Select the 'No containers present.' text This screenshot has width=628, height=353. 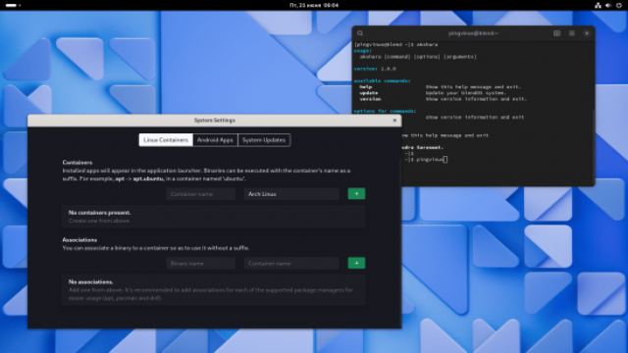(99, 213)
